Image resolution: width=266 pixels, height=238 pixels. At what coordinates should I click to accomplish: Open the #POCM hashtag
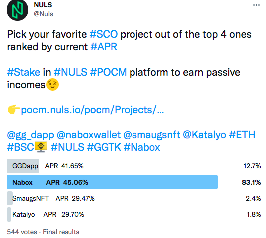(x=108, y=72)
